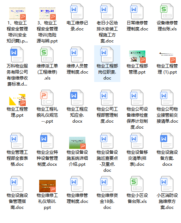Select the 万科物业服务有限公司 document icon
The image size is (181, 223).
click(x=17, y=55)
